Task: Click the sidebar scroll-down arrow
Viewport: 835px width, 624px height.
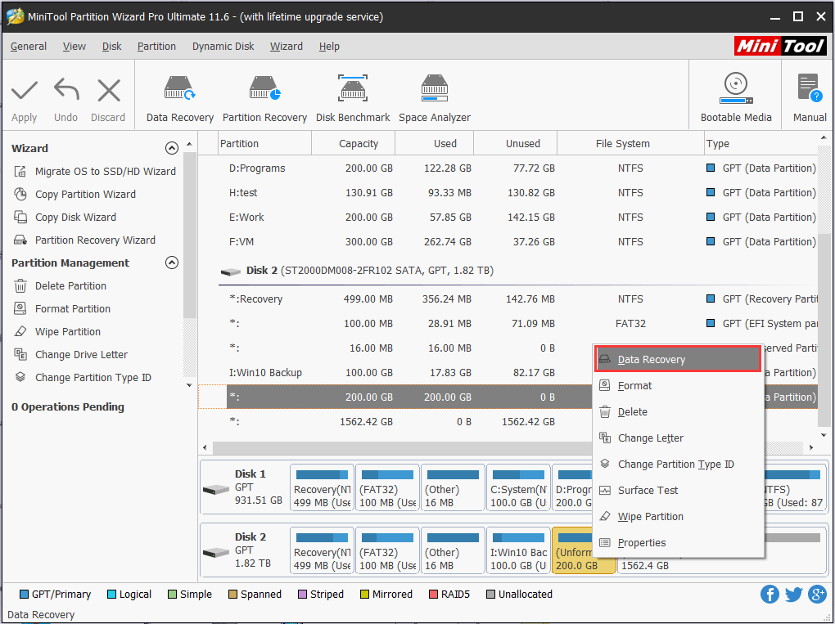Action: [190, 385]
